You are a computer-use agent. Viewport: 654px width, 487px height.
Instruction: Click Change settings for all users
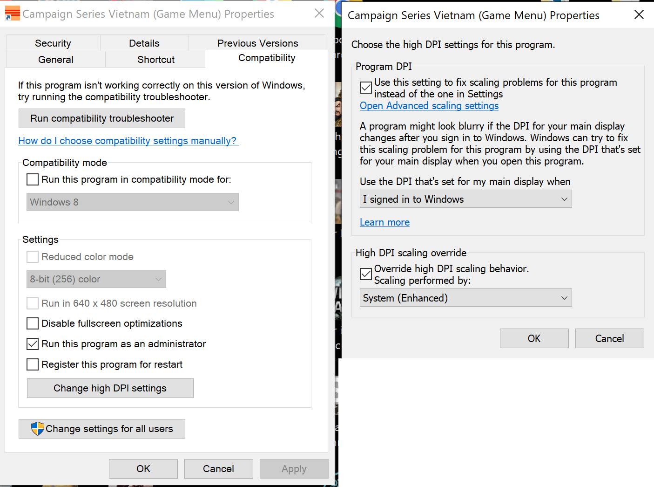[102, 429]
